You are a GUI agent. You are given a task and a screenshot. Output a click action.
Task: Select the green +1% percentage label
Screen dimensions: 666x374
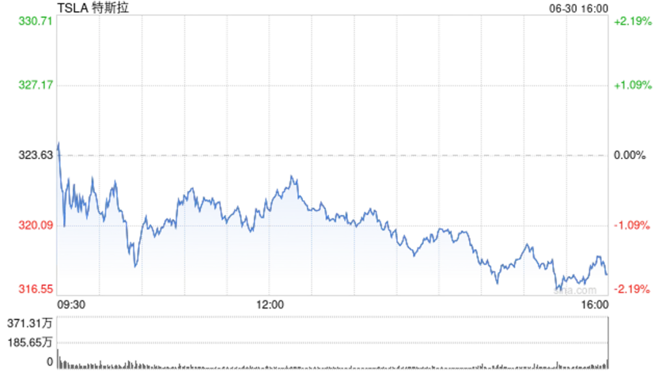632,84
